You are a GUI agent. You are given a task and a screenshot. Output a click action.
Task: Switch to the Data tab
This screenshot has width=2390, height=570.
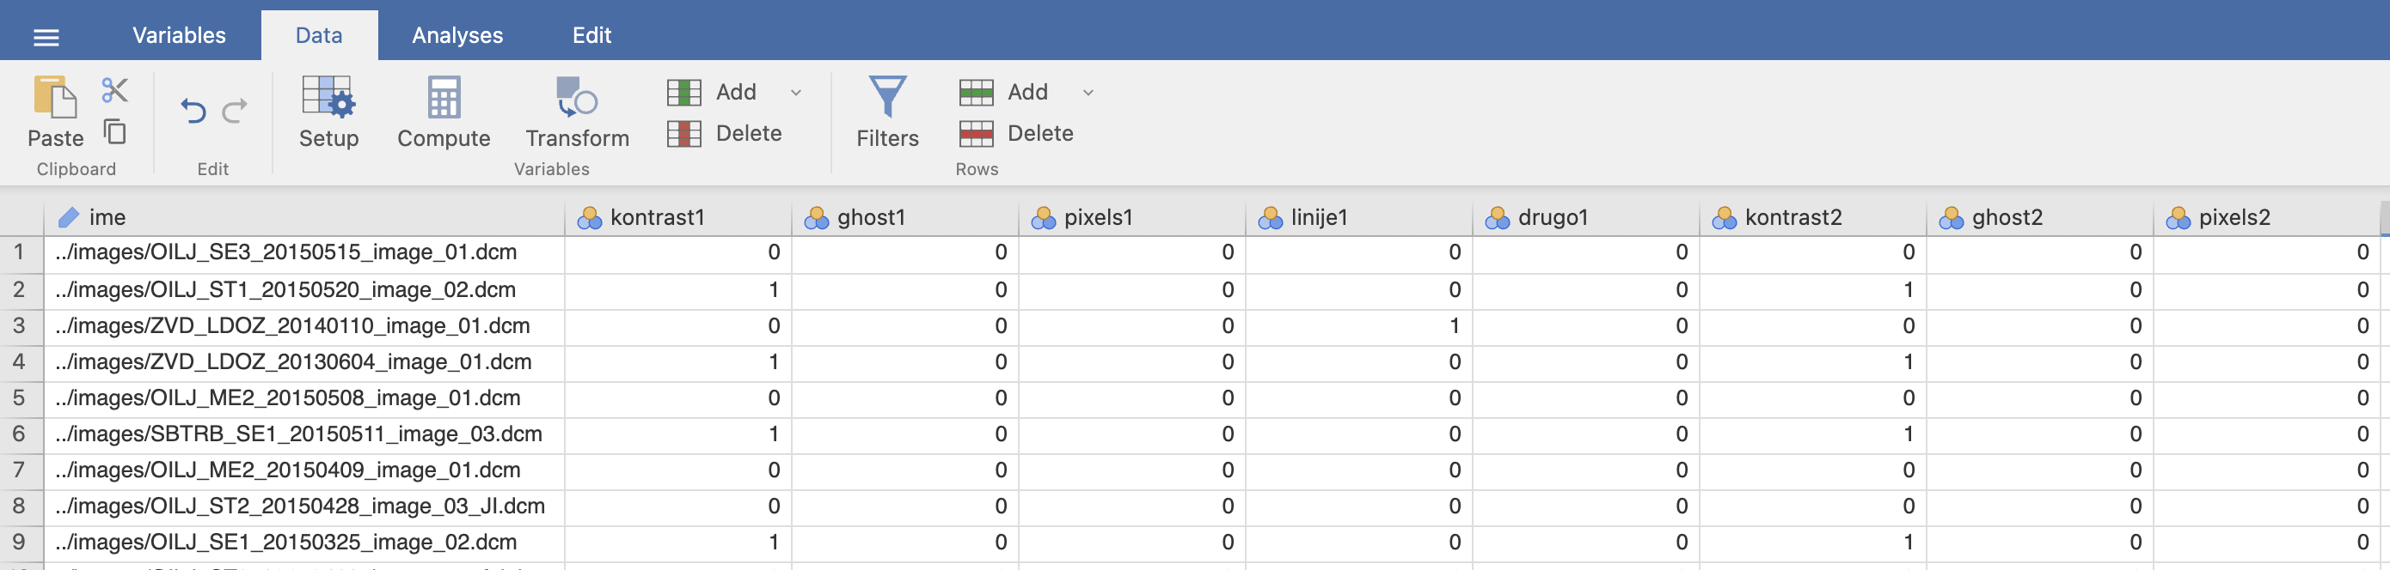(x=319, y=35)
